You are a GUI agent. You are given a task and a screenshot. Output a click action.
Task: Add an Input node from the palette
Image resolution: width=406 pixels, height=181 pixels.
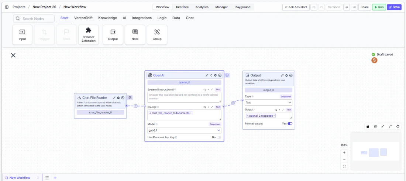(22, 35)
